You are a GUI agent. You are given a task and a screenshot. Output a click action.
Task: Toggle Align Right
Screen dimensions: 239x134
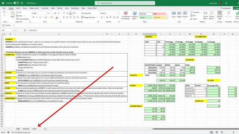tap(71, 17)
